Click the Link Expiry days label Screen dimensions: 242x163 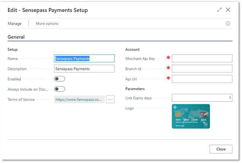(x=139, y=98)
